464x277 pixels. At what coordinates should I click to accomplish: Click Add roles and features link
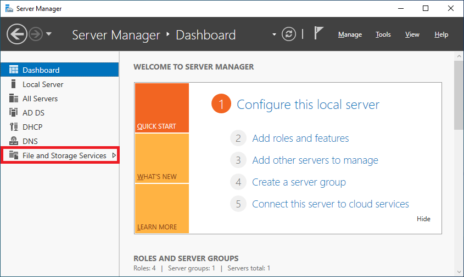coord(300,138)
